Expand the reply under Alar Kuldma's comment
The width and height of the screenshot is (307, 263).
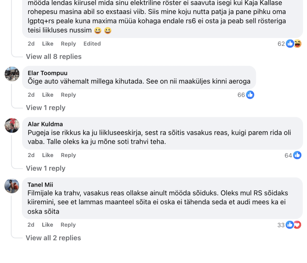point(45,168)
